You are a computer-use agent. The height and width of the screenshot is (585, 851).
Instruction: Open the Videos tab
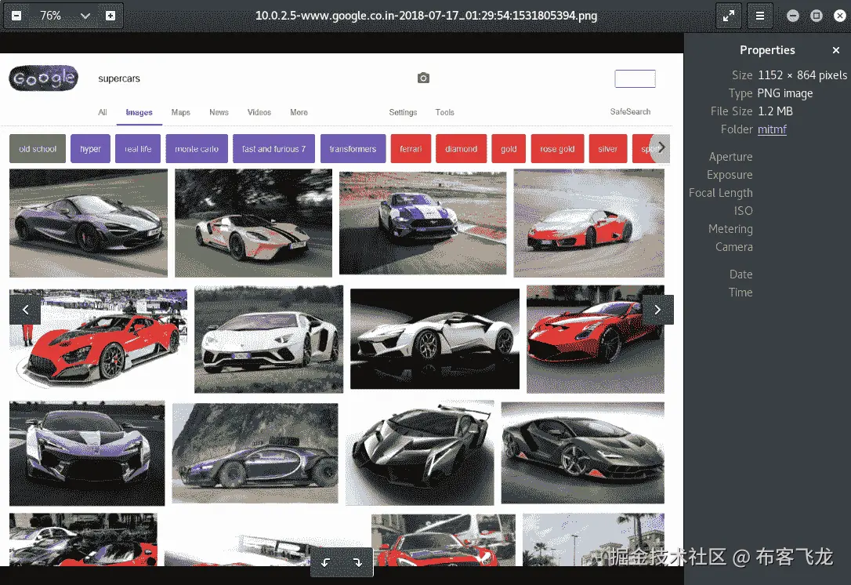259,112
